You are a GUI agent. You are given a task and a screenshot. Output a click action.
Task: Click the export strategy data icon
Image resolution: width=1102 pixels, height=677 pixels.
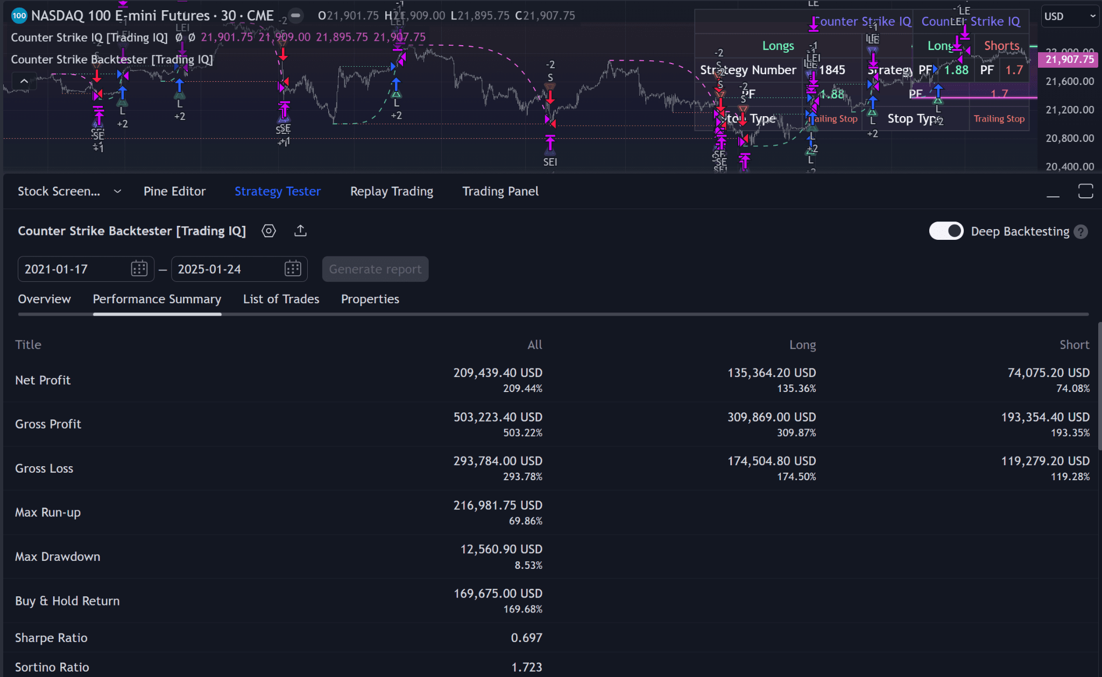pyautogui.click(x=300, y=231)
